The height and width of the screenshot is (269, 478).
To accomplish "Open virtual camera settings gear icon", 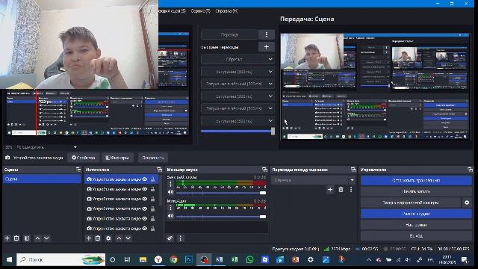I will (467, 202).
